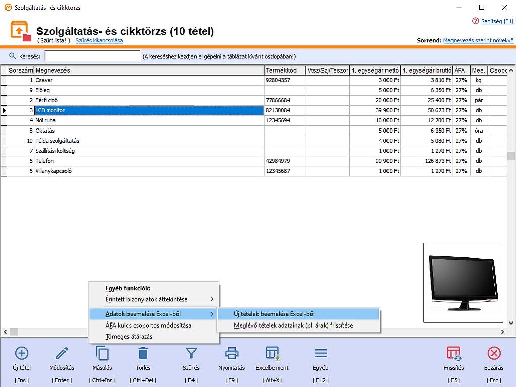Click into the Keresés search field
This screenshot has width=516, height=387.
92,56
